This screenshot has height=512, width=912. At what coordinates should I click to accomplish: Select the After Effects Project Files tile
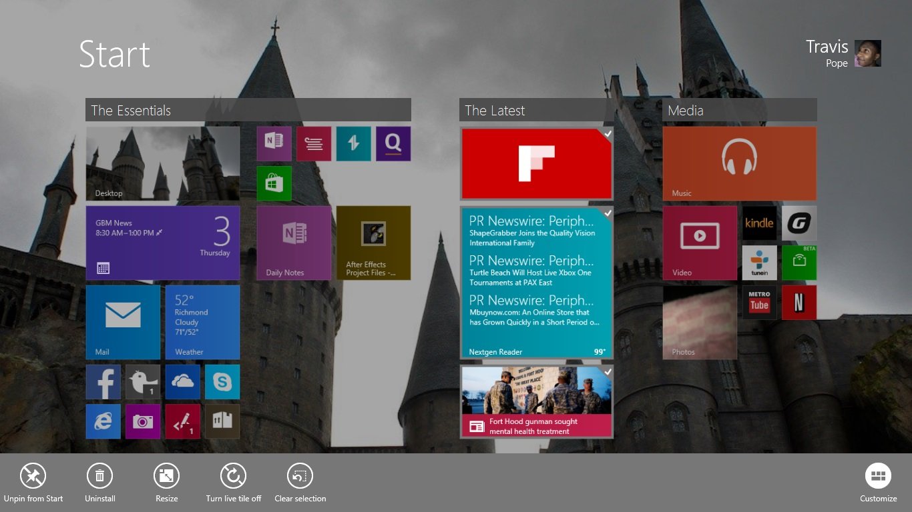[x=374, y=243]
